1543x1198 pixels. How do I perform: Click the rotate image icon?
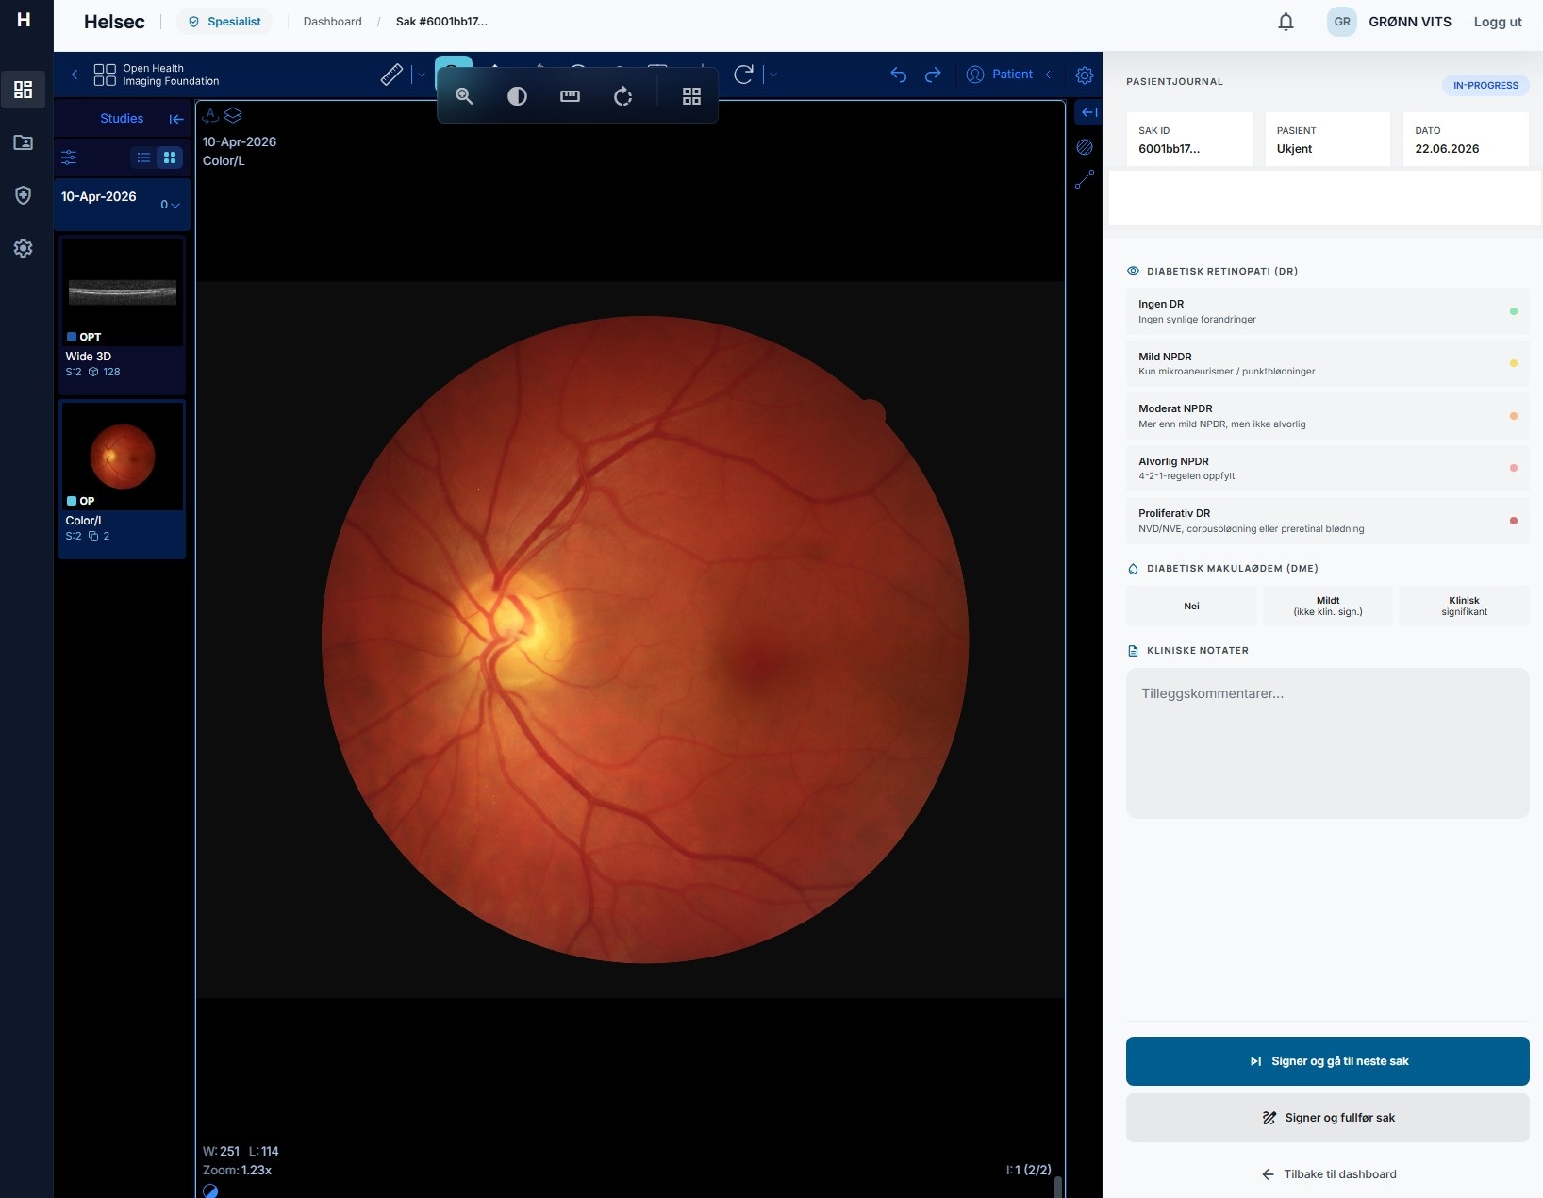[x=622, y=96]
